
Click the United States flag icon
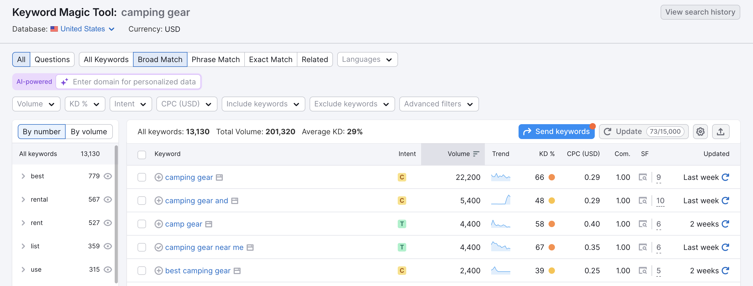tap(54, 29)
